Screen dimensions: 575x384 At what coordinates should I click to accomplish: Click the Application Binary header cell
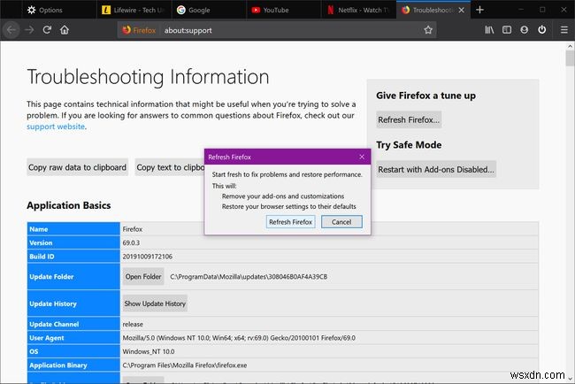pos(73,365)
